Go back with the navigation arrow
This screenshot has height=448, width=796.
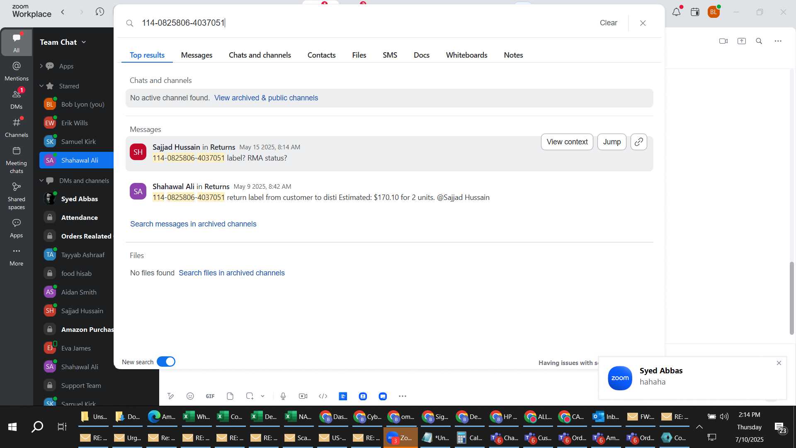click(63, 12)
